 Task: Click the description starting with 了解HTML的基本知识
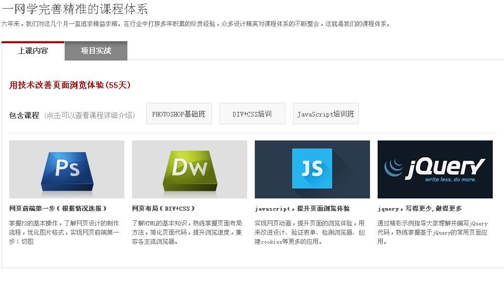pos(187,232)
